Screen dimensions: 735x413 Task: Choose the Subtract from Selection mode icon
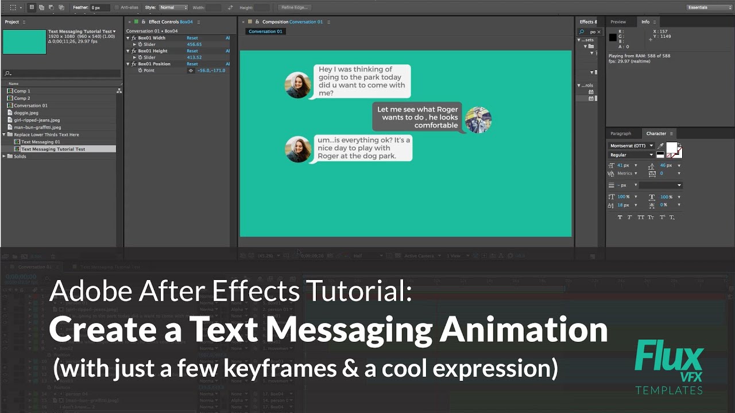tap(51, 7)
